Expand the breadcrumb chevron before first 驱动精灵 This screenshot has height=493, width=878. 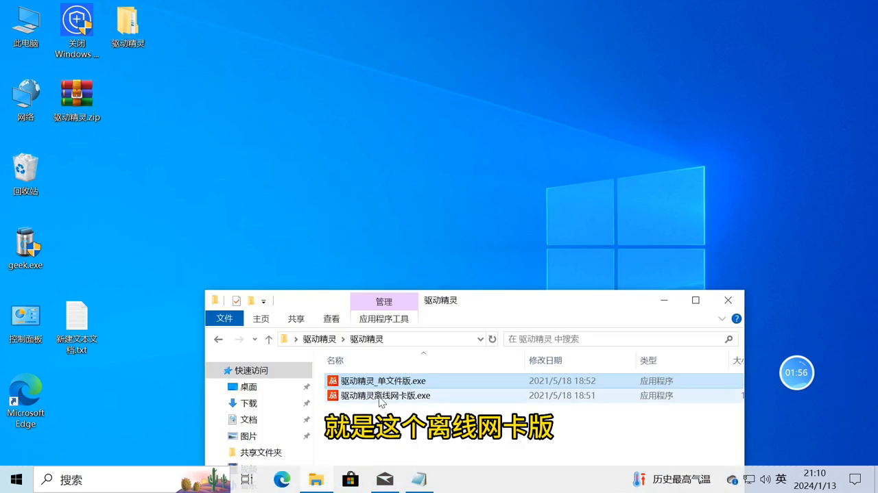296,339
